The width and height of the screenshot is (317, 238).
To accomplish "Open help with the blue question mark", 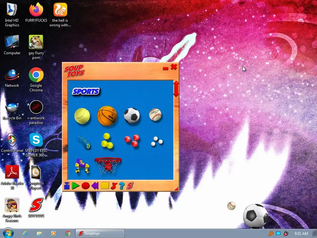I will [x=122, y=186].
